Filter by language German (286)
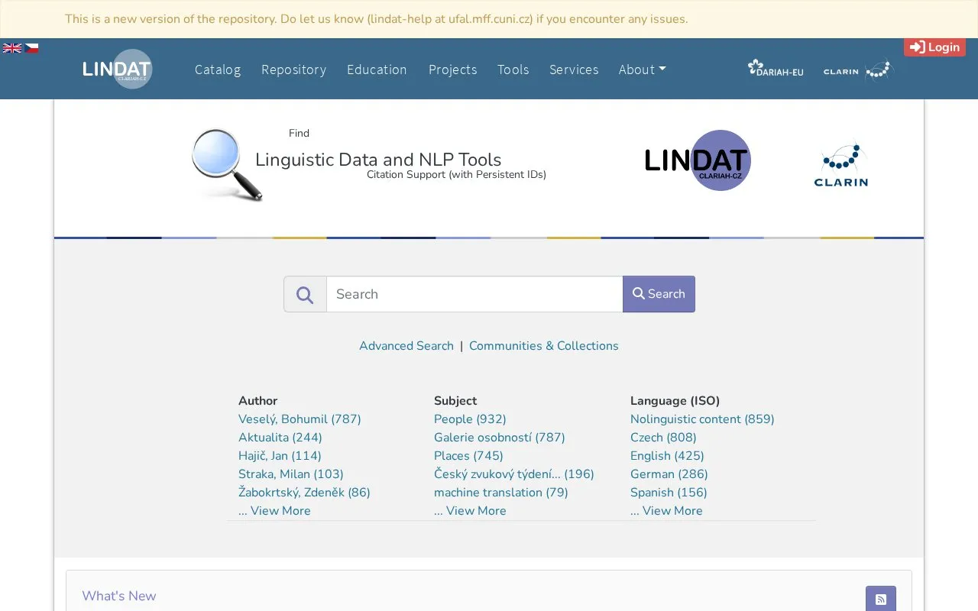This screenshot has height=611, width=978. tap(669, 474)
